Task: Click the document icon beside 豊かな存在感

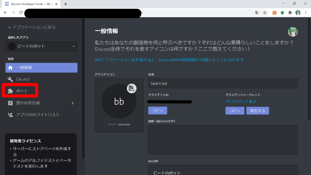Action: coord(10,103)
